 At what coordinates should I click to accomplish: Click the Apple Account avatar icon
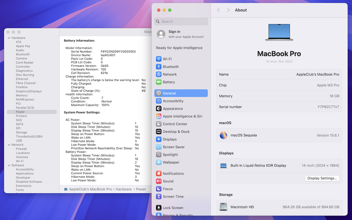coord(161,34)
